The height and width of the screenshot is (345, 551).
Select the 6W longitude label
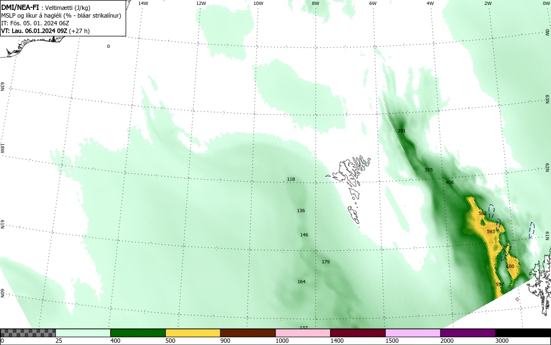(x=373, y=3)
